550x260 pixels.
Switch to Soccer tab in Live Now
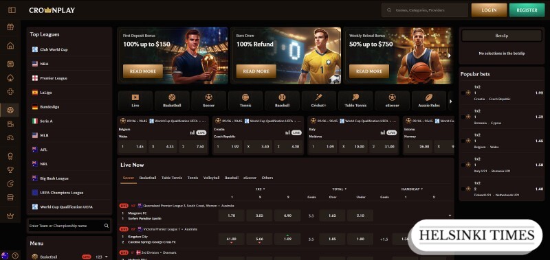tap(129, 178)
